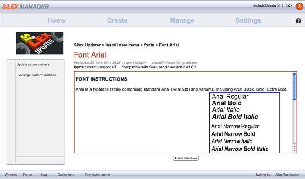Select Update server address in sidebar
Viewport: 305px width, 179px height.
click(33, 65)
